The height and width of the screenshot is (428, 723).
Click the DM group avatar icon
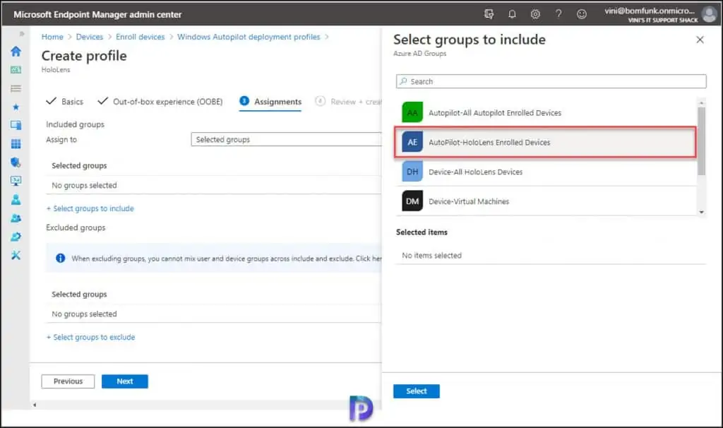coord(412,201)
